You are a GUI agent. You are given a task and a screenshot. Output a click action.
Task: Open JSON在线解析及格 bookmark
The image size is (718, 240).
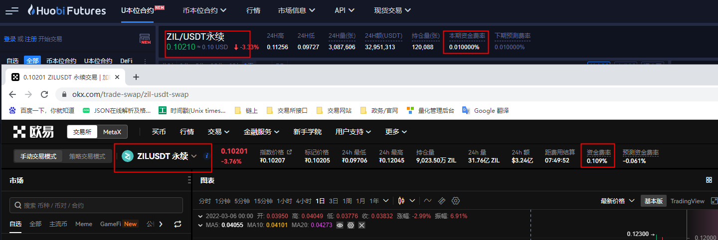coord(117,110)
